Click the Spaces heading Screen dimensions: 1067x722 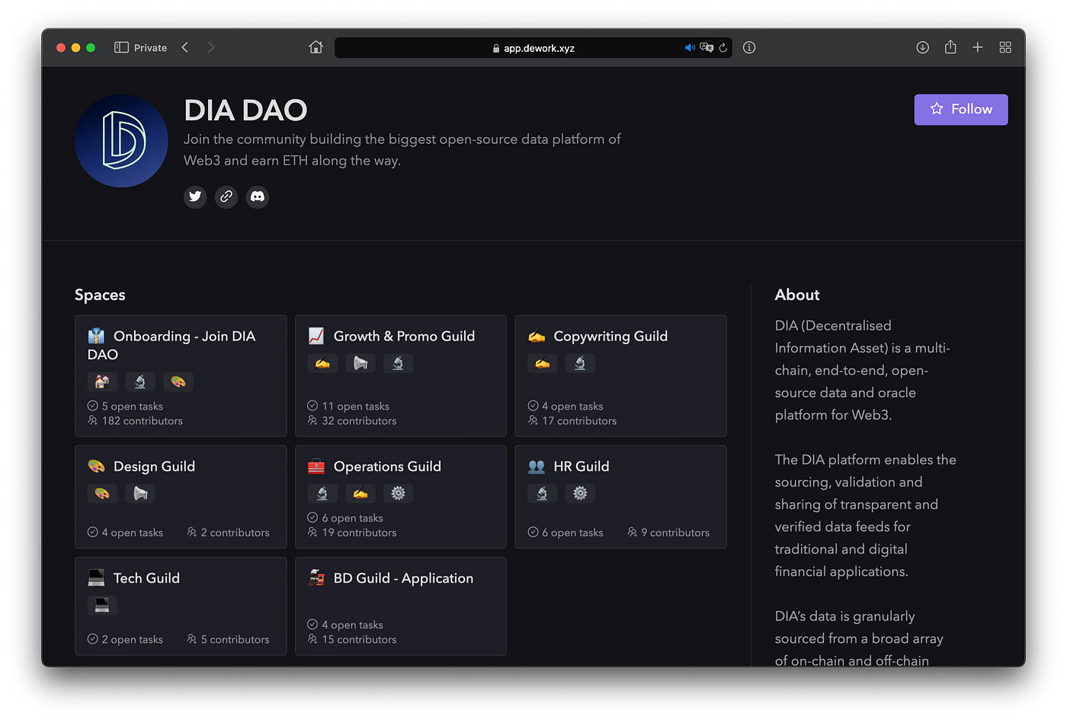(x=100, y=295)
